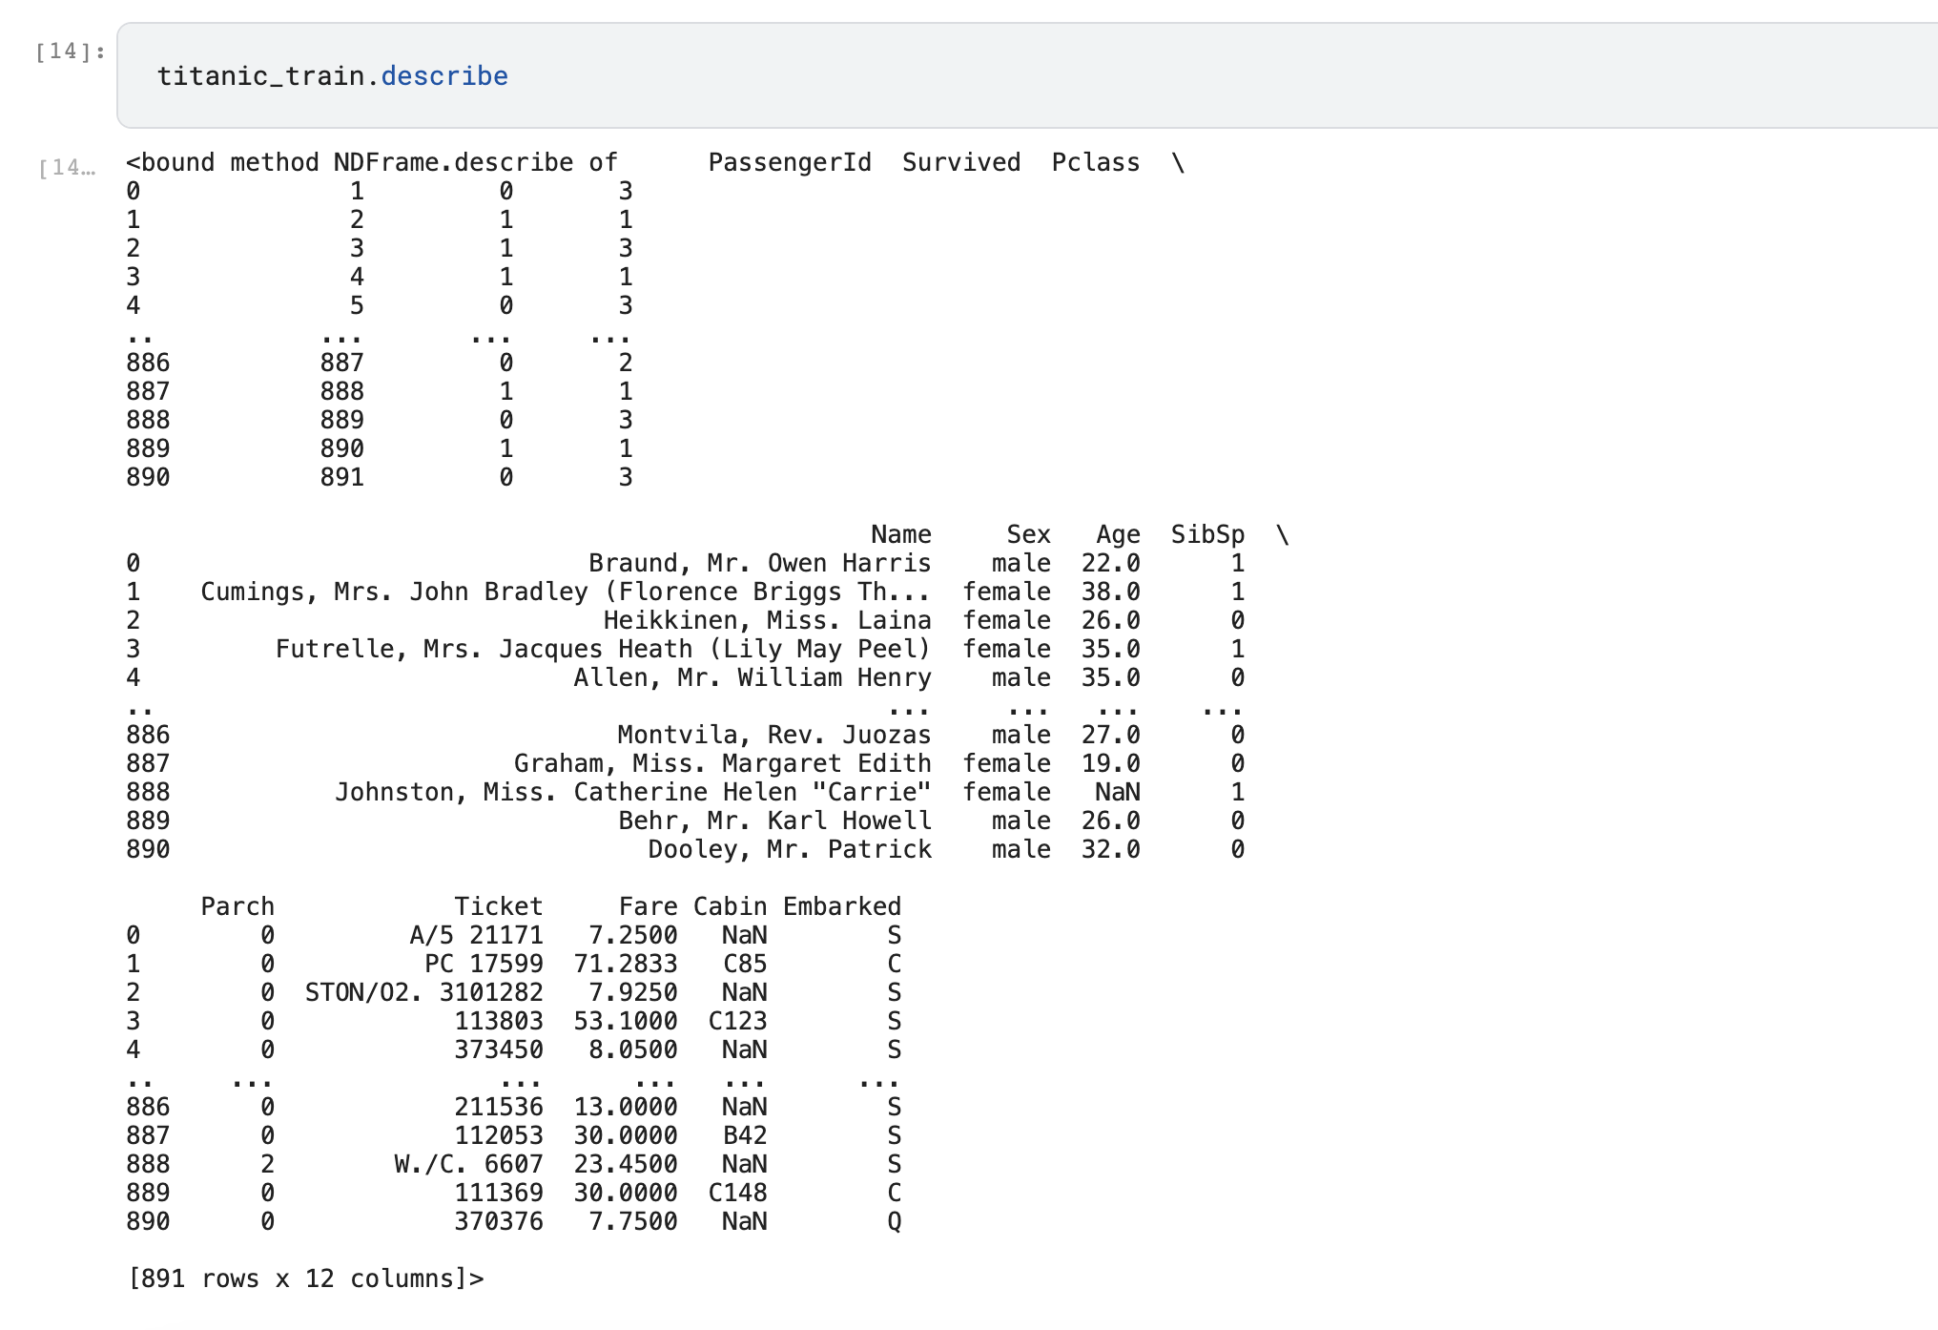Click the PassengerId column header in output
1938x1330 pixels.
(789, 163)
